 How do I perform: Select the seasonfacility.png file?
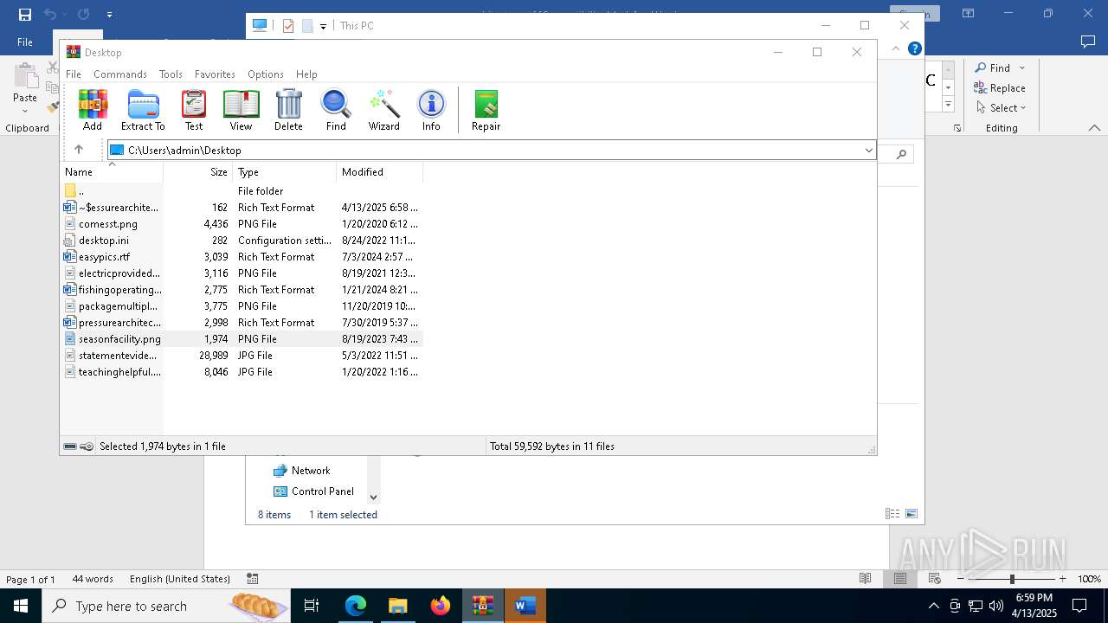(242, 339)
